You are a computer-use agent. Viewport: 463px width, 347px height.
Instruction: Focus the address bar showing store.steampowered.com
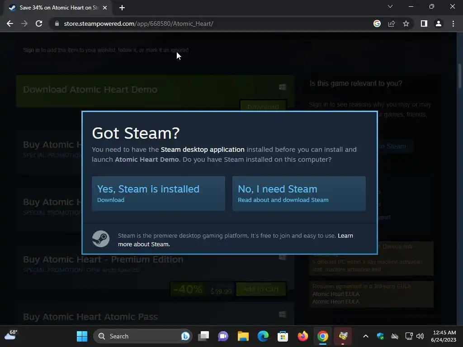pyautogui.click(x=213, y=23)
